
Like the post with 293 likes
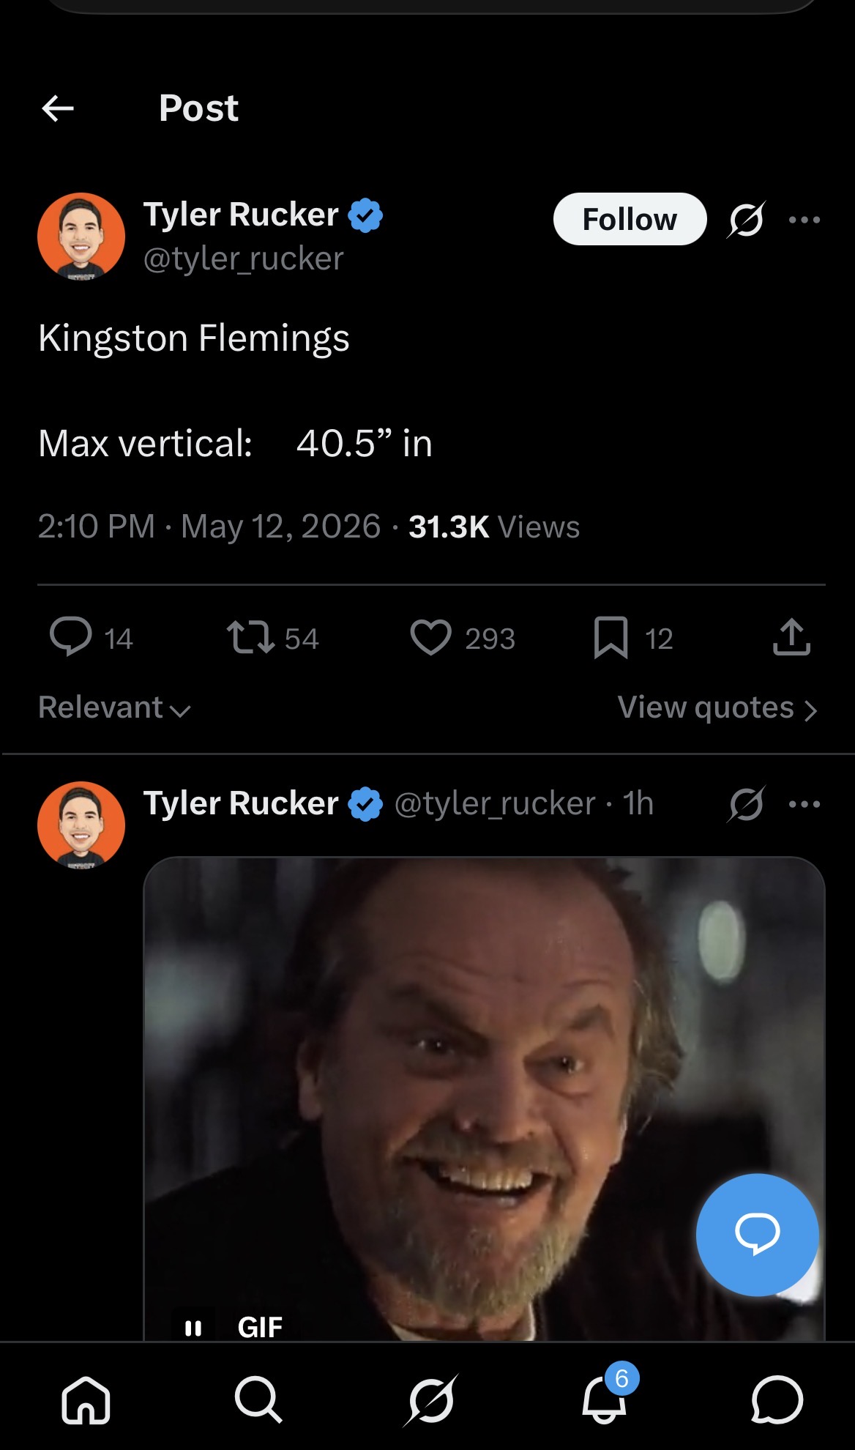pyautogui.click(x=430, y=636)
